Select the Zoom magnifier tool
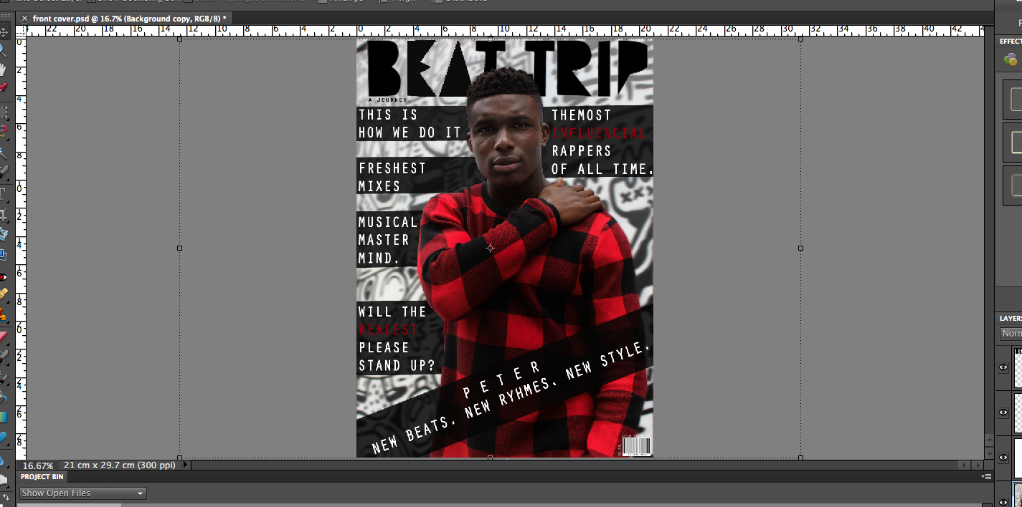 pyautogui.click(x=4, y=51)
